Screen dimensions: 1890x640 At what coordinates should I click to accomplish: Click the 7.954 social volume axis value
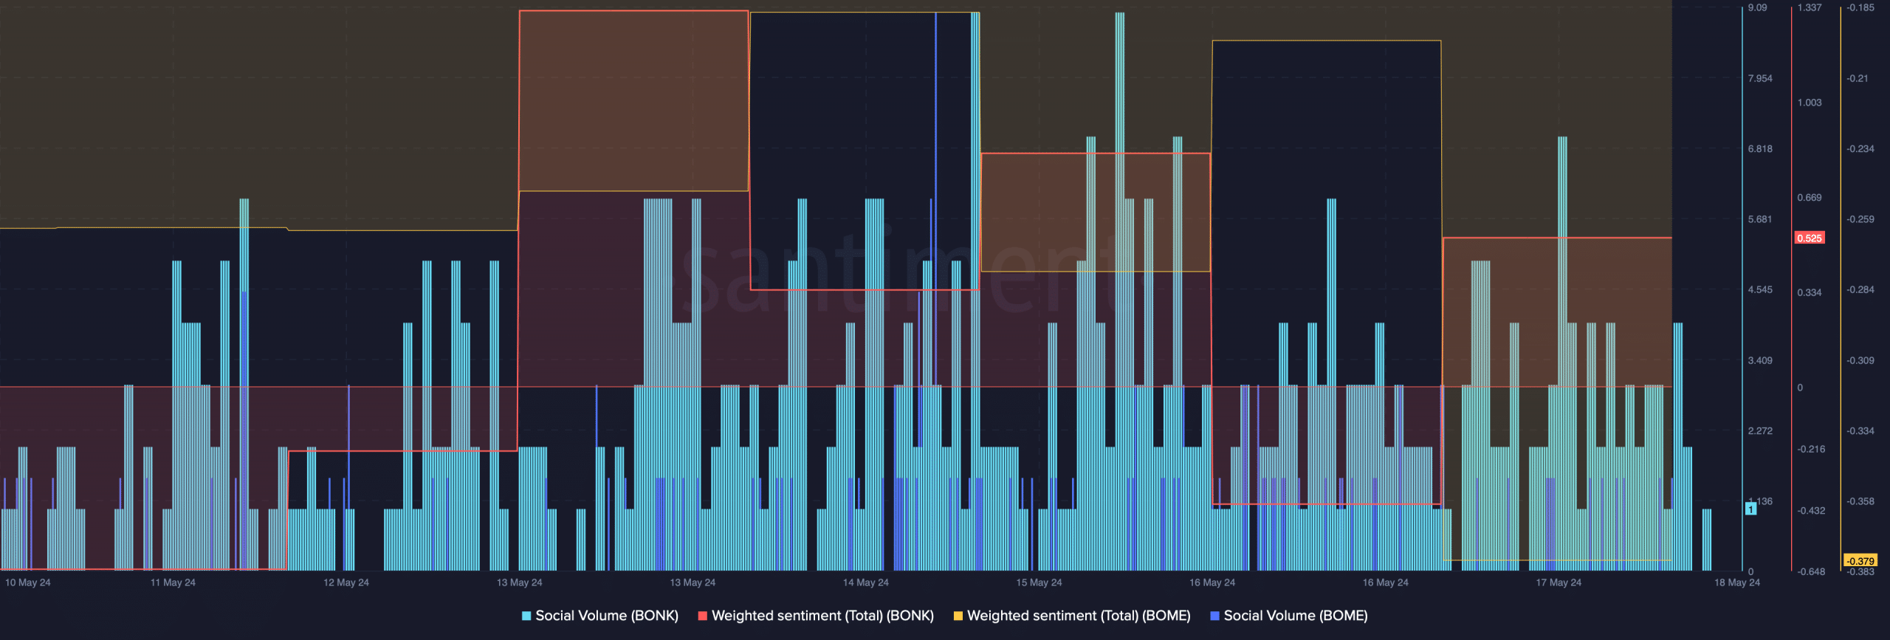pyautogui.click(x=1760, y=78)
